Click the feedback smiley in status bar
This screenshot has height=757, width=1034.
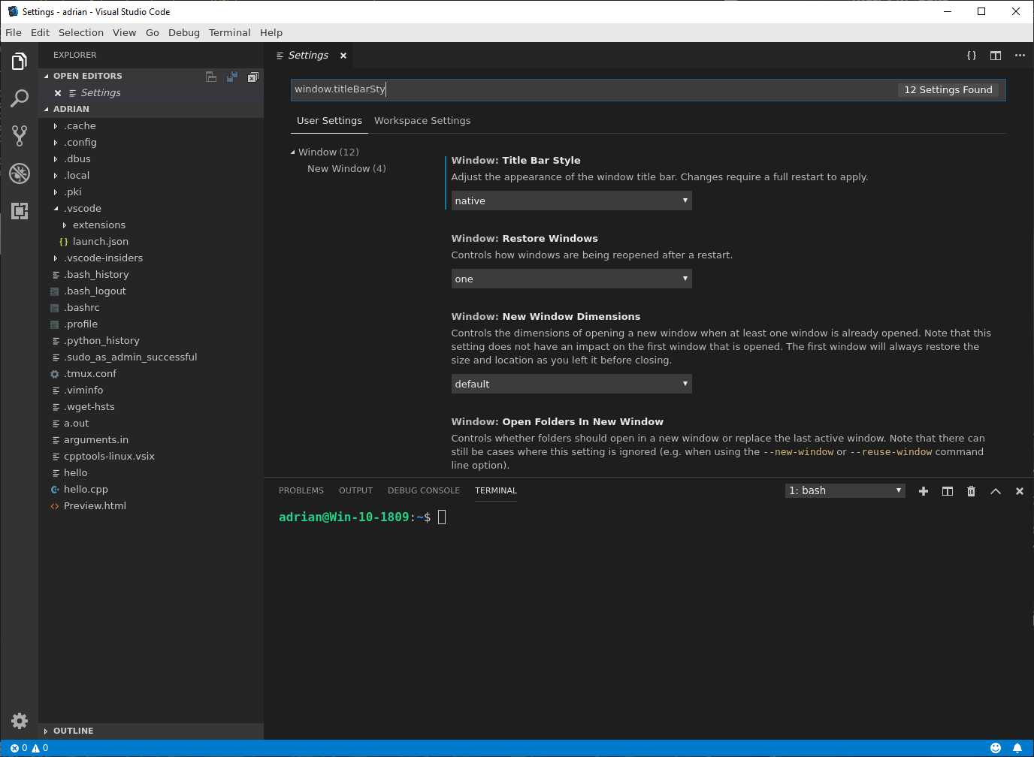(x=996, y=748)
